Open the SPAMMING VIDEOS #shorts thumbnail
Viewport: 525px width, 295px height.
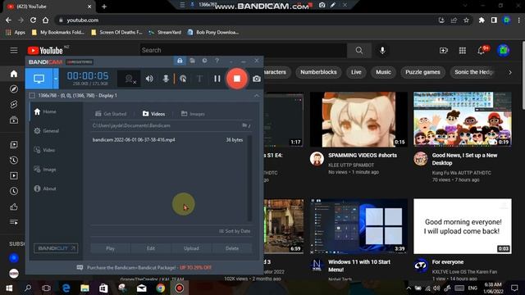(358, 120)
